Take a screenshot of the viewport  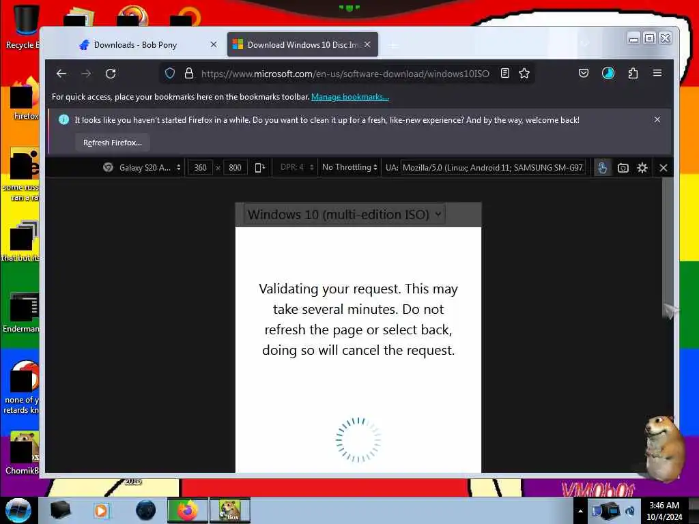click(623, 168)
